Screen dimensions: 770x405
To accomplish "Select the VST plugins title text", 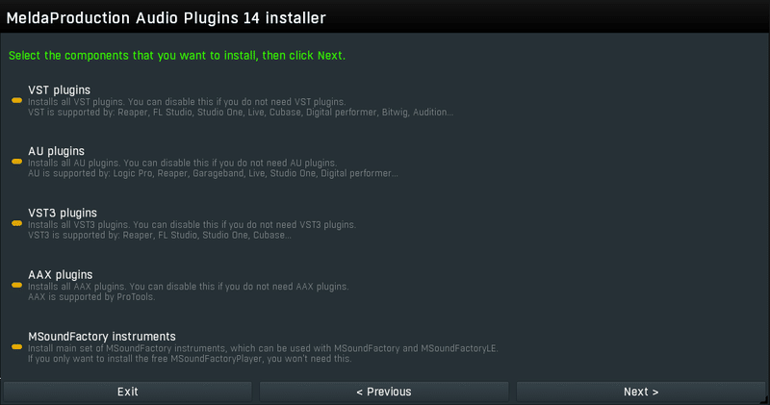I will (59, 90).
